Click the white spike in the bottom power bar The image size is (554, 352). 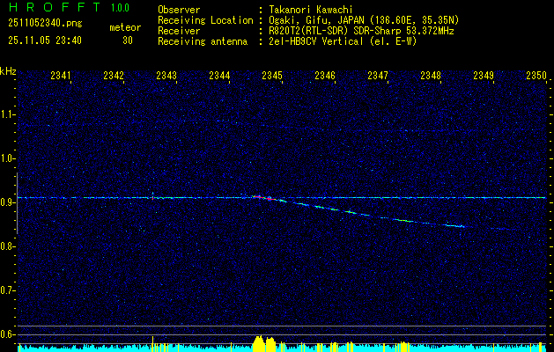click(x=152, y=341)
